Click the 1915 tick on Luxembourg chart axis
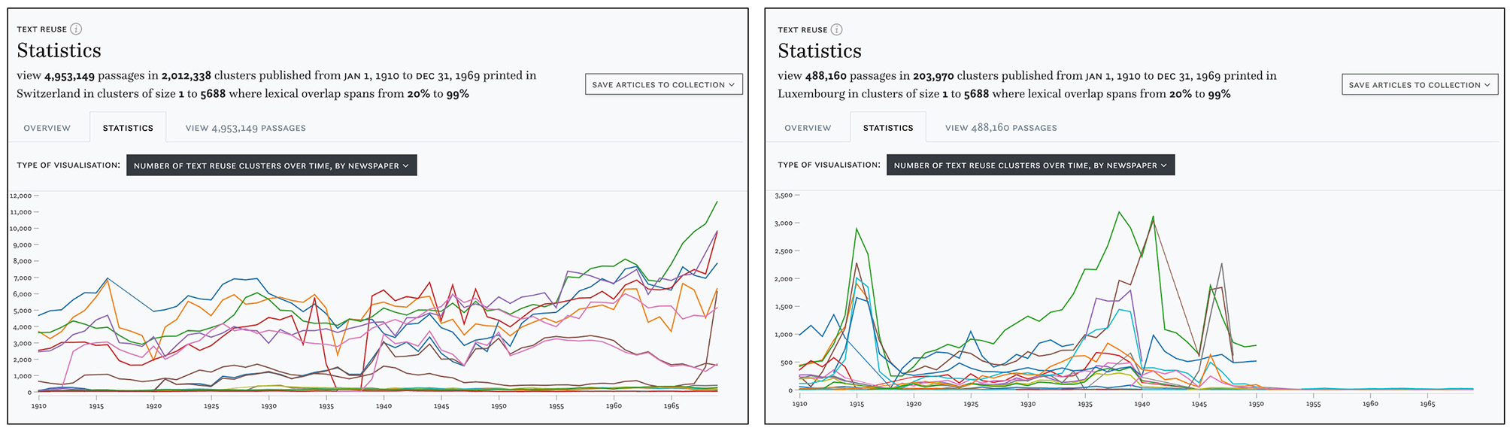Viewport: 1510px width, 431px height. pos(857,404)
